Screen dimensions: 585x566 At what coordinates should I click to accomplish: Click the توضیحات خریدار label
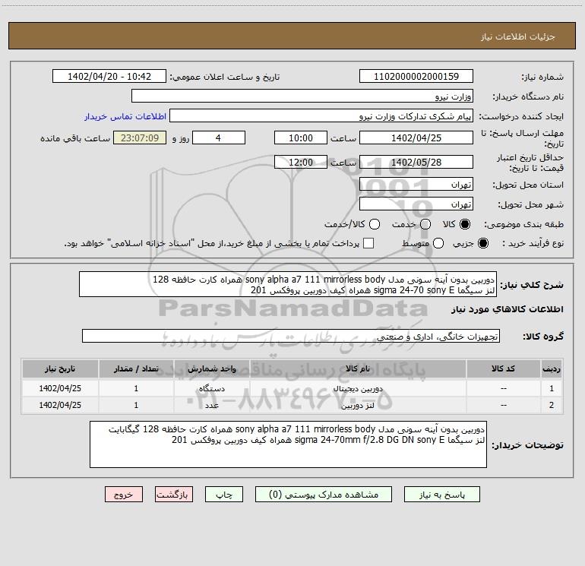pos(527,445)
